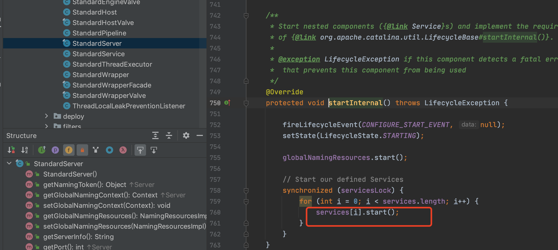Navigate to setGlobalNamingResources(NamingResourcesImpl) method
This screenshot has width=558, height=250.
[x=125, y=226]
